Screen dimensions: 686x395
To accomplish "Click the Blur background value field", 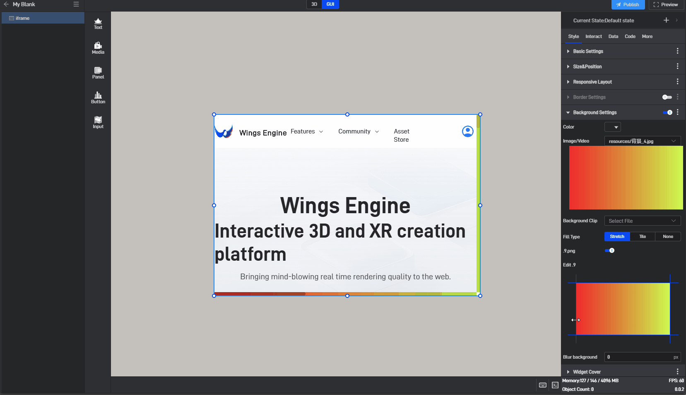I will click(x=643, y=357).
